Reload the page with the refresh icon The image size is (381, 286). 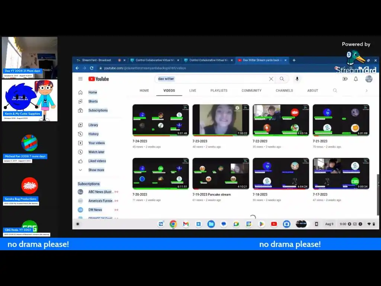click(92, 68)
